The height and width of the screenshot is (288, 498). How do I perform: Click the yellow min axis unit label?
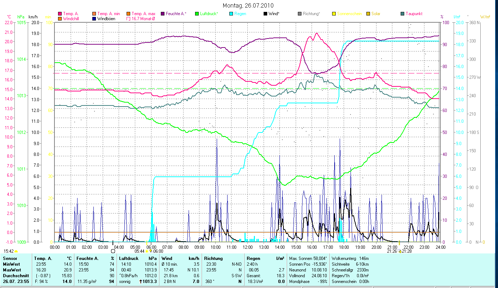pyautogui.click(x=48, y=17)
